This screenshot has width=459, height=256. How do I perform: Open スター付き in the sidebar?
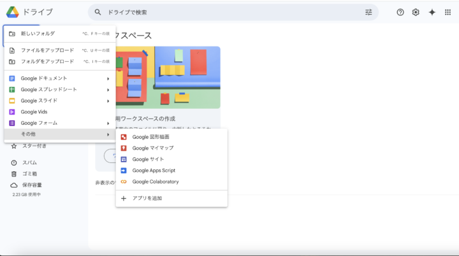(x=34, y=146)
